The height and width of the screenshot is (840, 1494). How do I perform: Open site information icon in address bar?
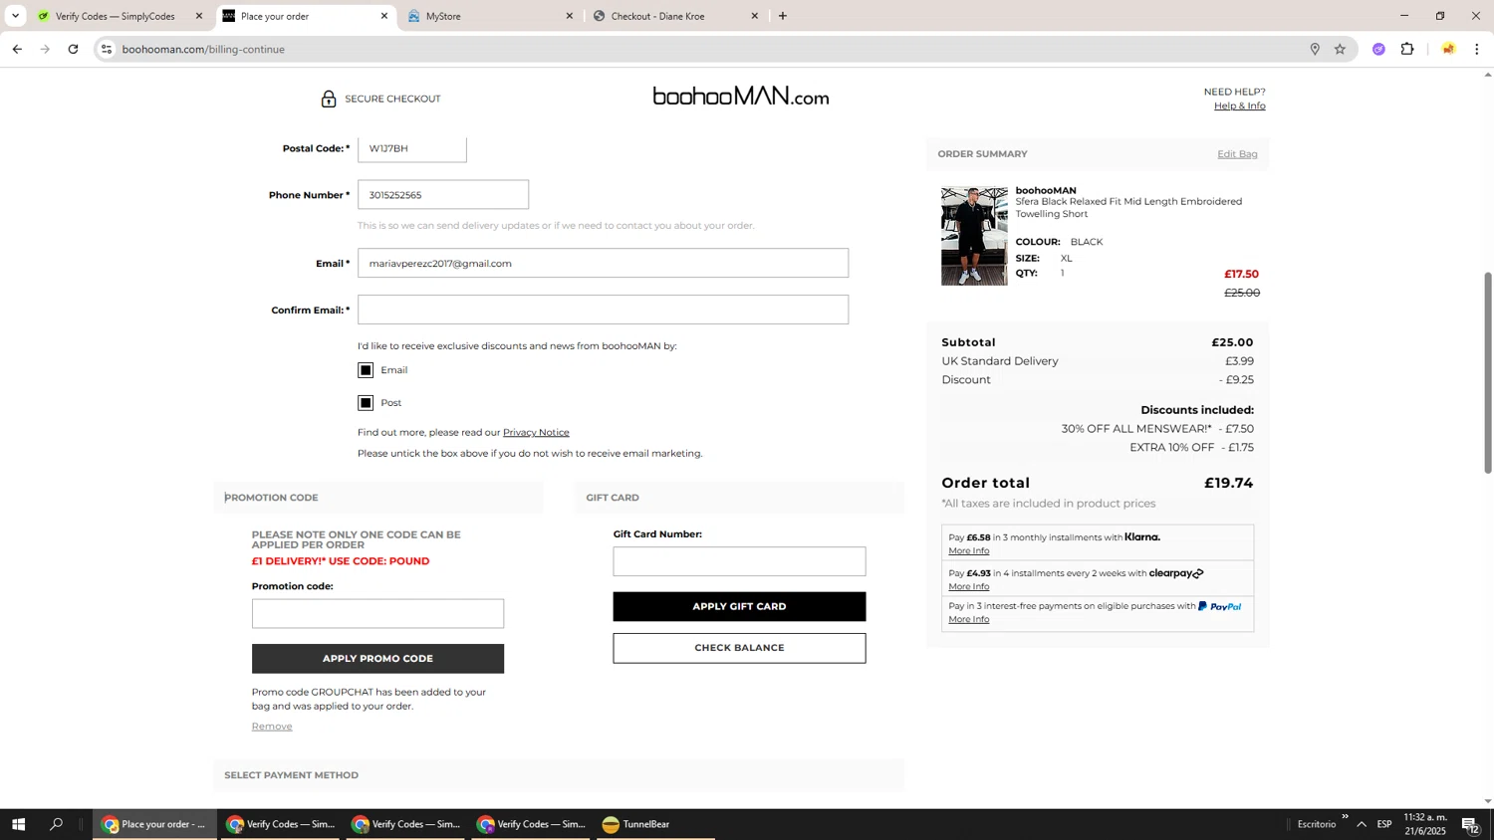click(107, 49)
